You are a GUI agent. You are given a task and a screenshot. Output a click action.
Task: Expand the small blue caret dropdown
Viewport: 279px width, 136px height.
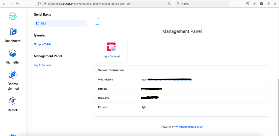tap(98, 19)
